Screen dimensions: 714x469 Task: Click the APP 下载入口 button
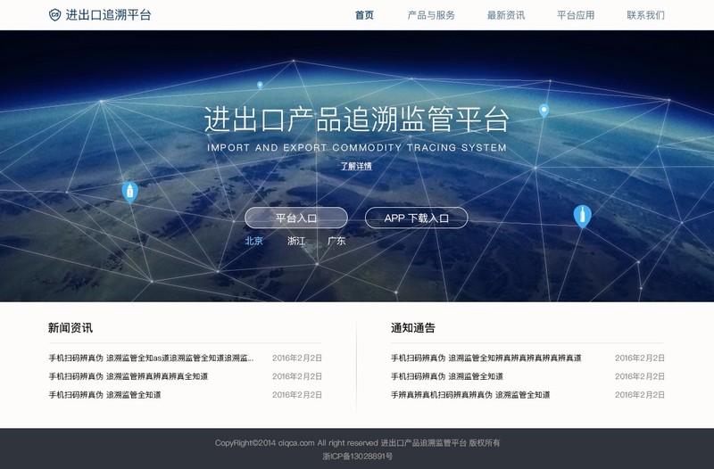[x=417, y=218]
